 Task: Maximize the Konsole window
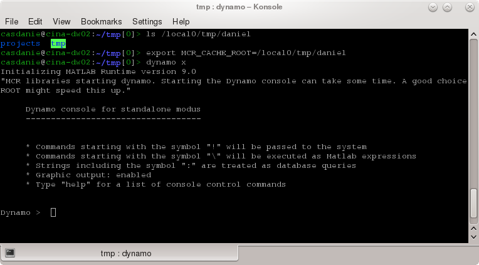point(447,8)
